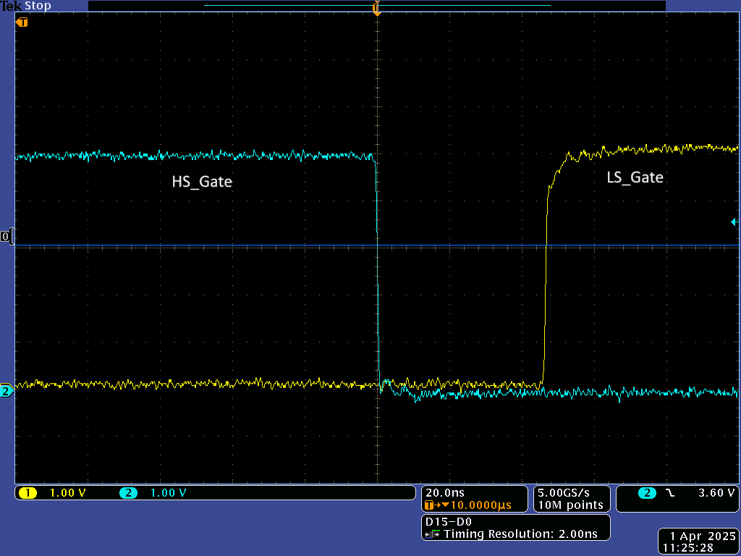
Task: Select the HS_Gate waveform label
Action: point(203,182)
